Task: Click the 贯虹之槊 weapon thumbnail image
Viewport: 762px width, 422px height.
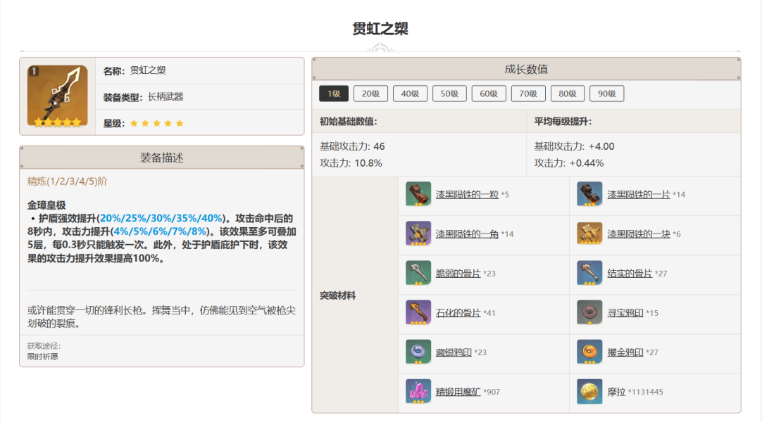Action: pyautogui.click(x=58, y=96)
